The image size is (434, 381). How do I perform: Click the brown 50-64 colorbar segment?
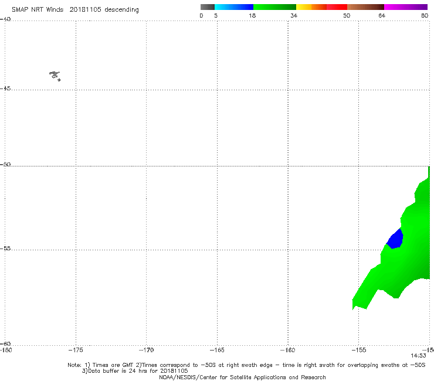[x=365, y=7]
